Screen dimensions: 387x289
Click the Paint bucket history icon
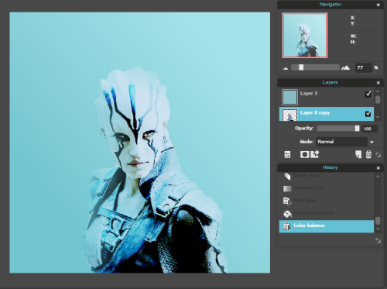(287, 214)
